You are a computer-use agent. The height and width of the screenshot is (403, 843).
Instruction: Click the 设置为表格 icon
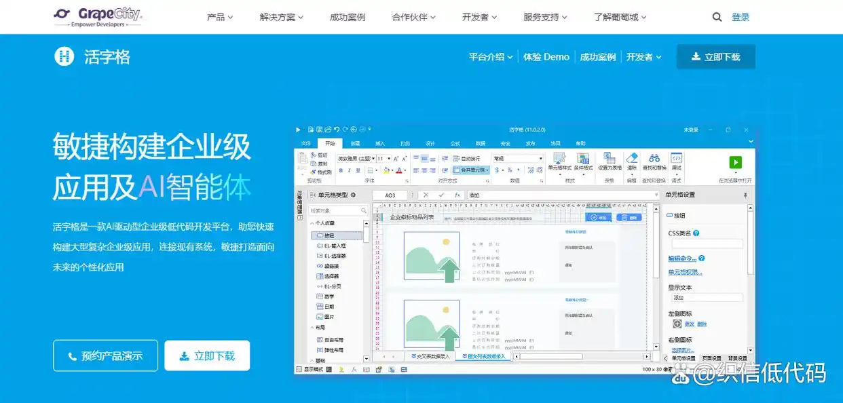(610, 158)
